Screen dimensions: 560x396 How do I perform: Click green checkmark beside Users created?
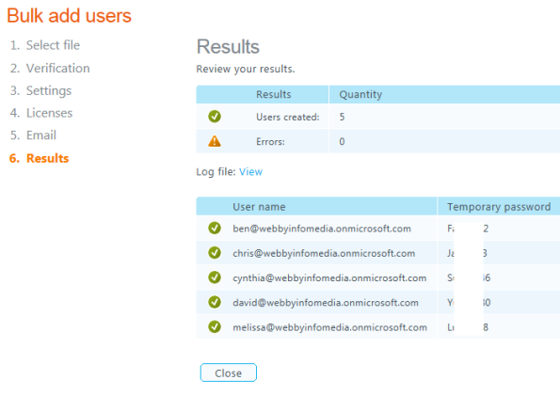pos(215,117)
